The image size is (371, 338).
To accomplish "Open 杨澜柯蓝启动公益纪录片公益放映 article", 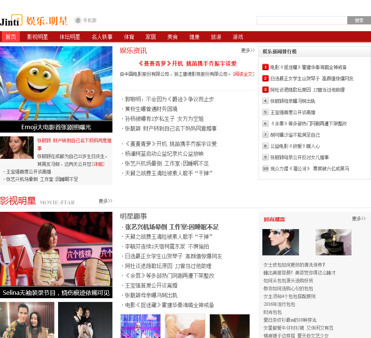I will tap(164, 154).
